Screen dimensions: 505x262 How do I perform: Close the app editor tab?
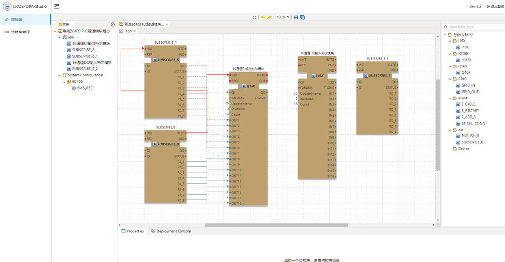click(x=135, y=31)
